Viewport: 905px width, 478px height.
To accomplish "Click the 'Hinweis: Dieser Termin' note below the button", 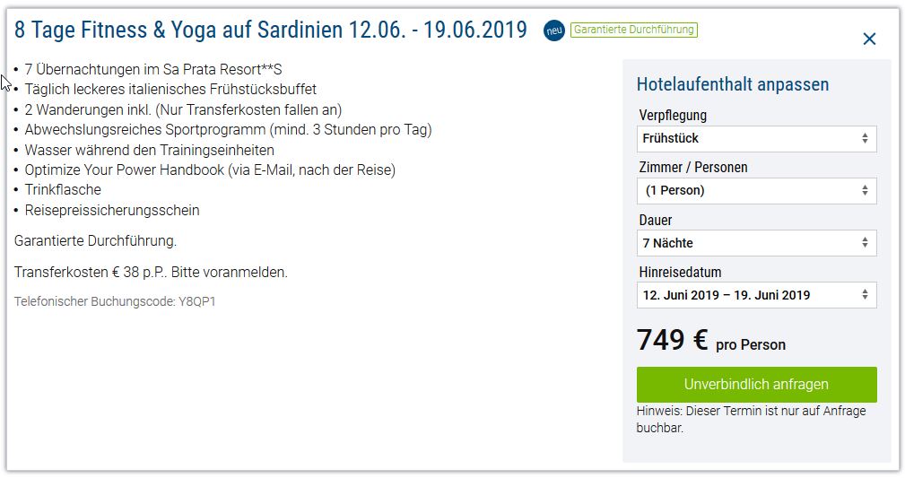I will click(x=751, y=420).
